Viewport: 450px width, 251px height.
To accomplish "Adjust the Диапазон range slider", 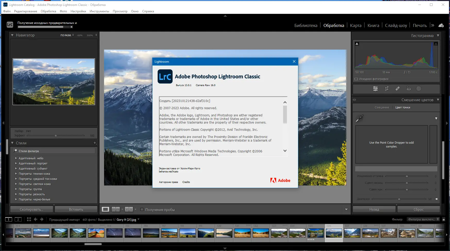I will pos(399,199).
